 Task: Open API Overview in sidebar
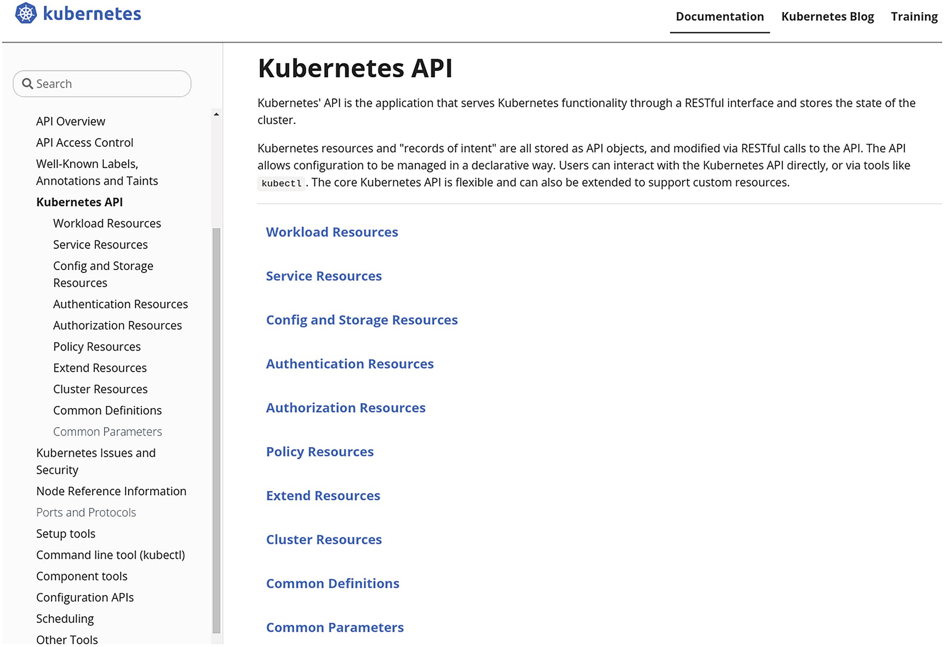click(71, 121)
